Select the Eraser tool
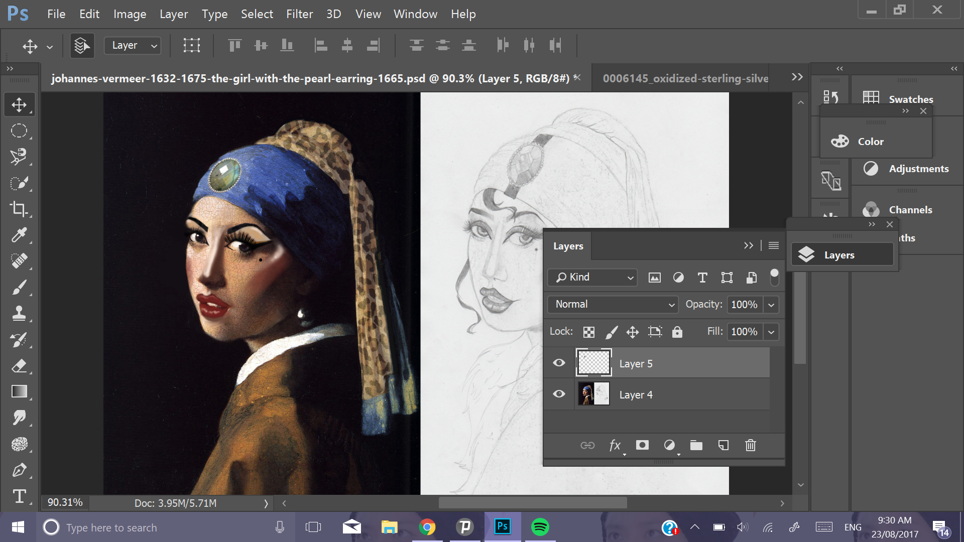This screenshot has height=542, width=964. point(19,365)
